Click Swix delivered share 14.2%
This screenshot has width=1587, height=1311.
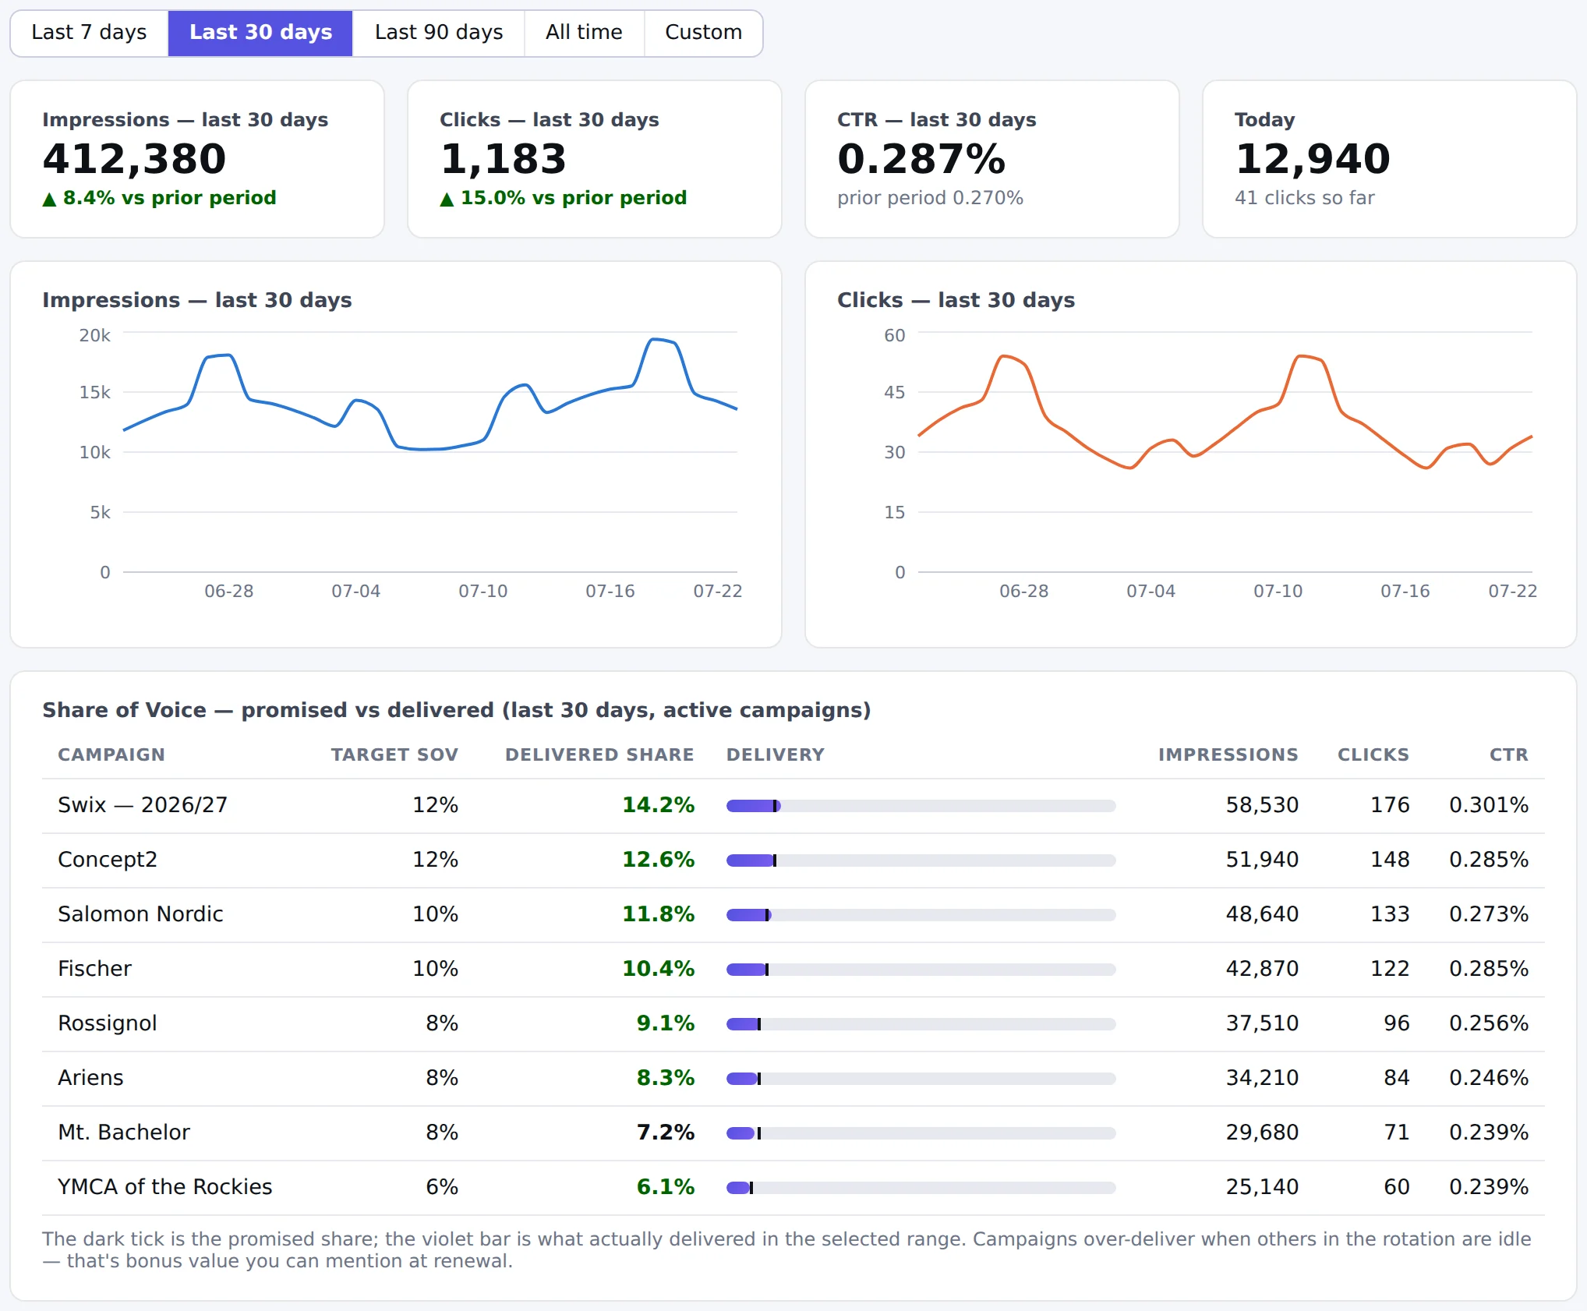click(x=658, y=805)
